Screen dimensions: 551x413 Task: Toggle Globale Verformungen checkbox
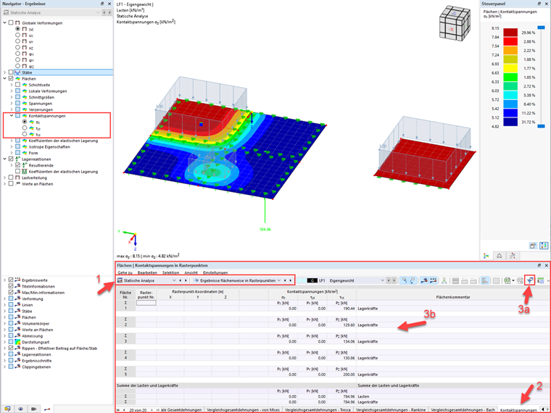[x=11, y=23]
